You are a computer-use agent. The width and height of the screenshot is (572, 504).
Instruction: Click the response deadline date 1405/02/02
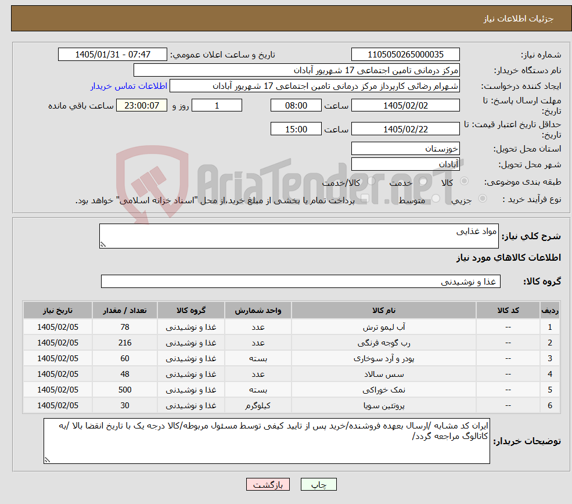405,106
